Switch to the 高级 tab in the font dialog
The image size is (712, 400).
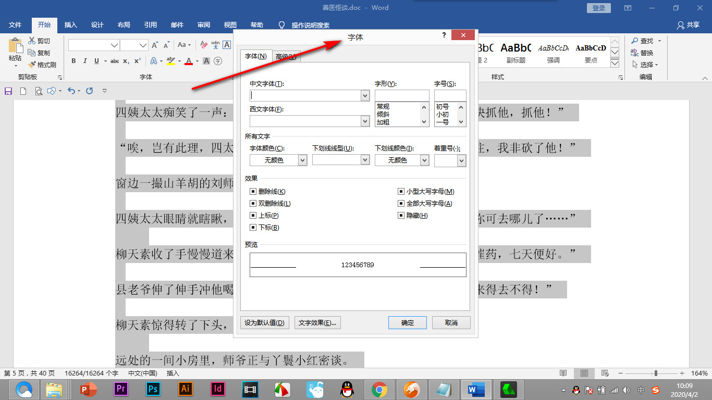point(286,56)
